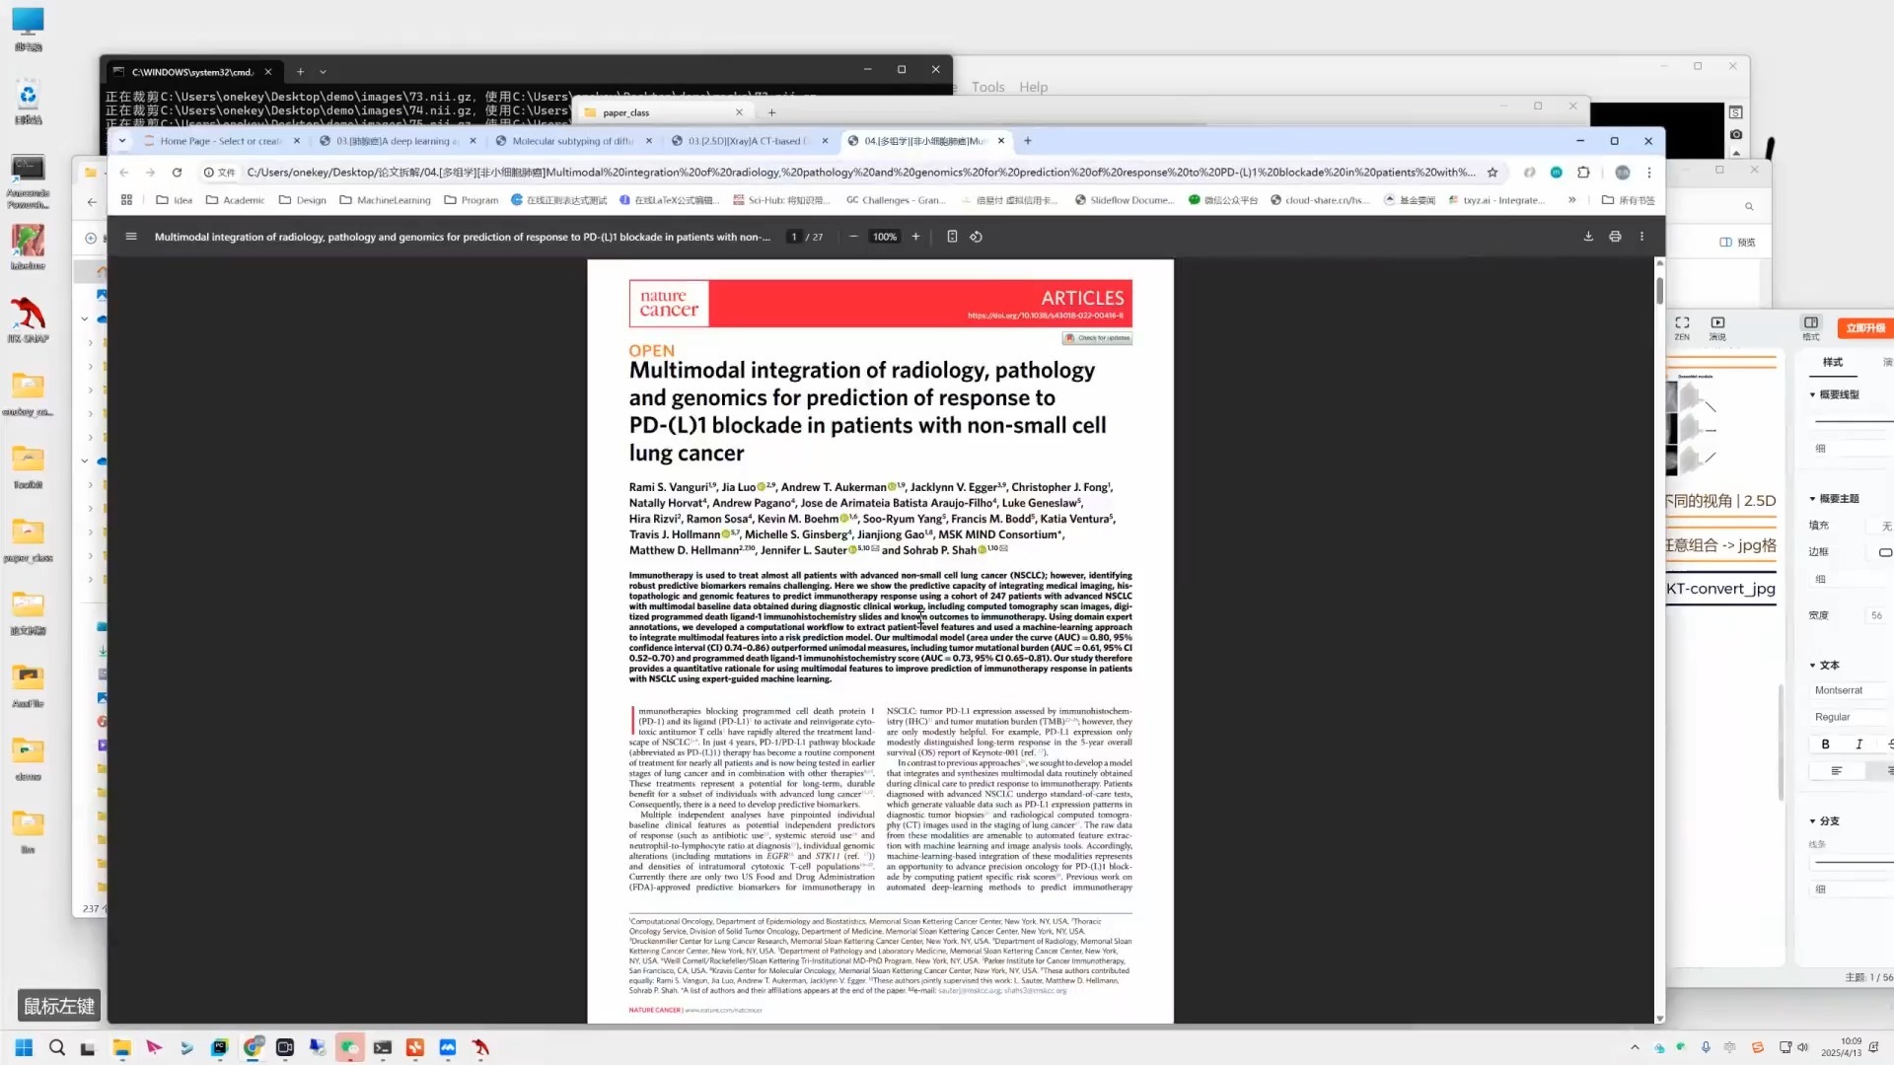Toggle ZEN mode in the mind map app

tap(1682, 327)
